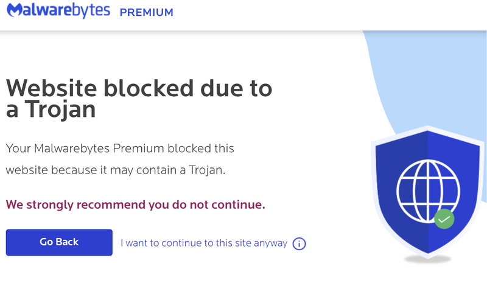Open 'I want to continue to this site anyway'
The height and width of the screenshot is (294, 487).
tap(203, 243)
